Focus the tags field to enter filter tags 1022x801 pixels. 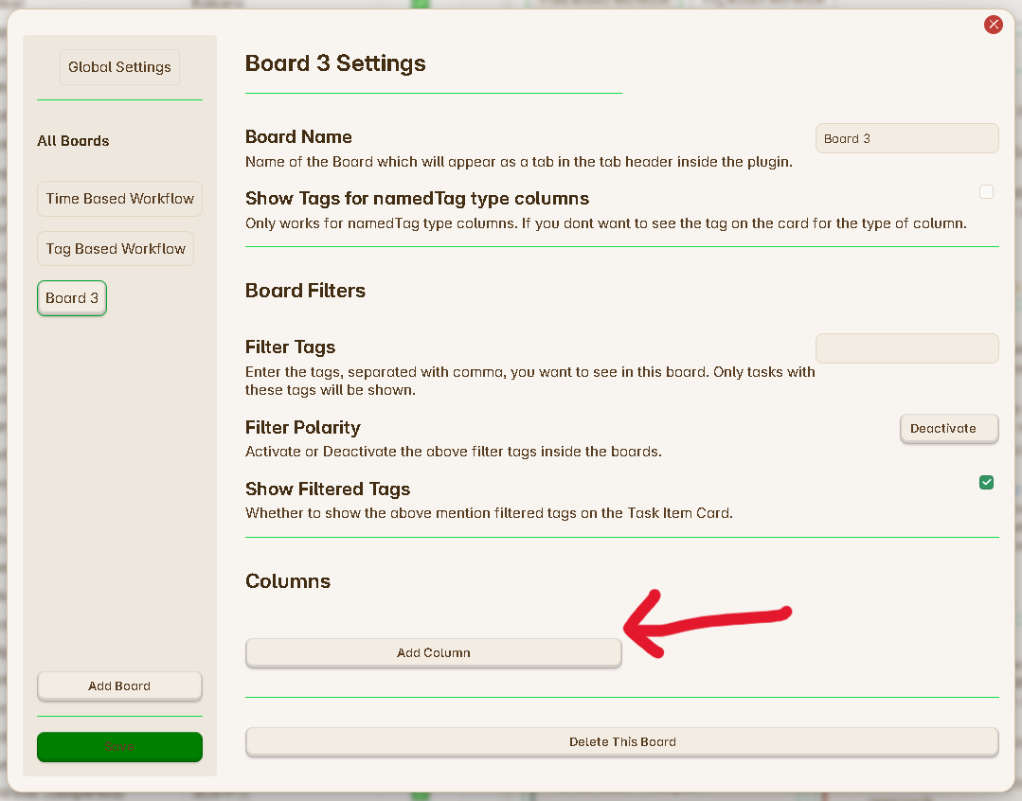(x=906, y=347)
